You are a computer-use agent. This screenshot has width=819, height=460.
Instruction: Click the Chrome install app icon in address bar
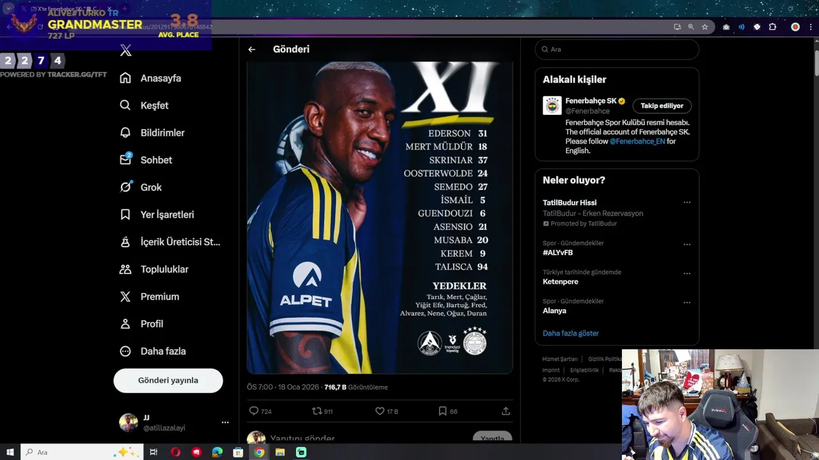677,27
